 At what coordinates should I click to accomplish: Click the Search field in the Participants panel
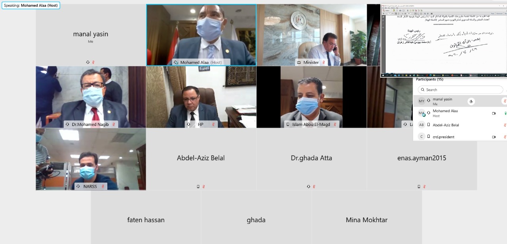[460, 90]
